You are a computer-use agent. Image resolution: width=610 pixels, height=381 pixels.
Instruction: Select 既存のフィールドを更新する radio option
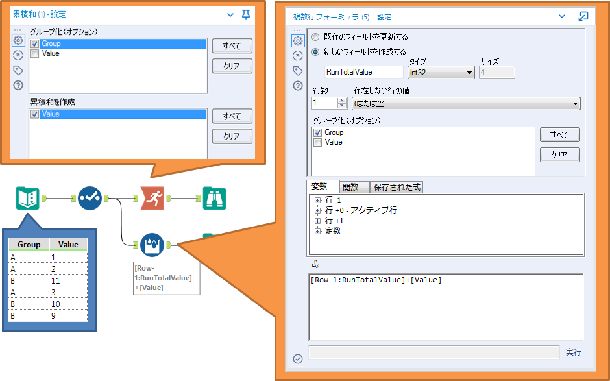click(316, 37)
